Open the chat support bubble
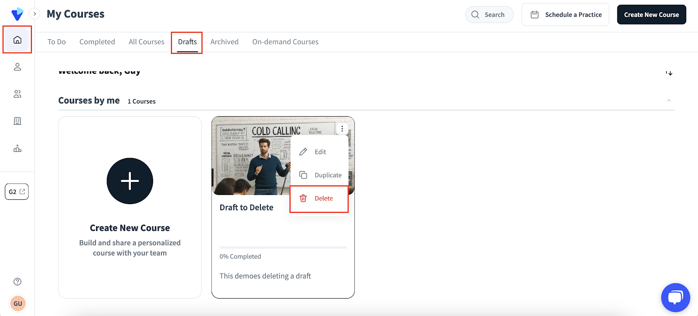This screenshot has height=316, width=698. point(675,298)
